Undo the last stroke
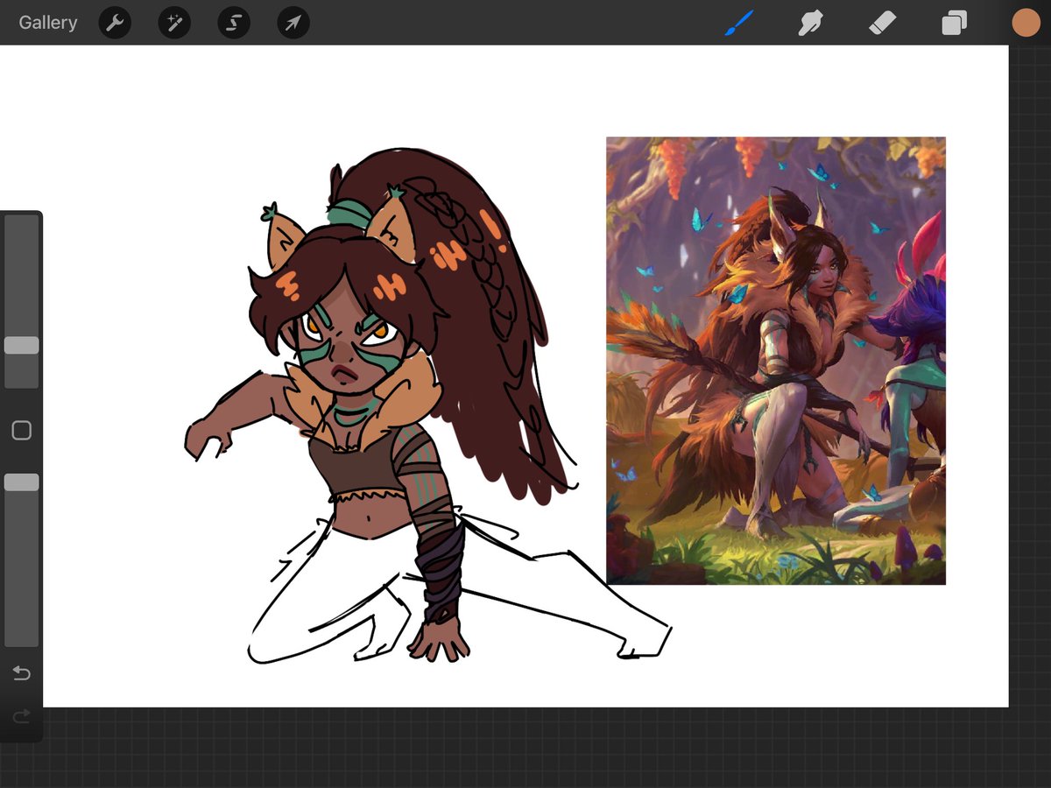 [21, 673]
